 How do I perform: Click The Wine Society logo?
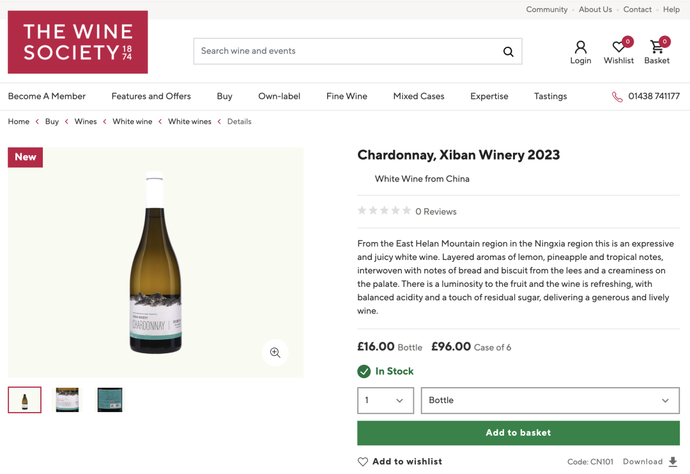78,42
